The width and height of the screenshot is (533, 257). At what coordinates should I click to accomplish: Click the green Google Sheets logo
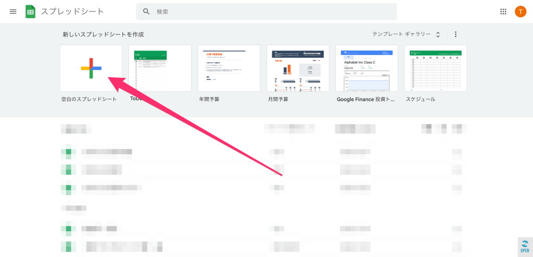point(30,11)
